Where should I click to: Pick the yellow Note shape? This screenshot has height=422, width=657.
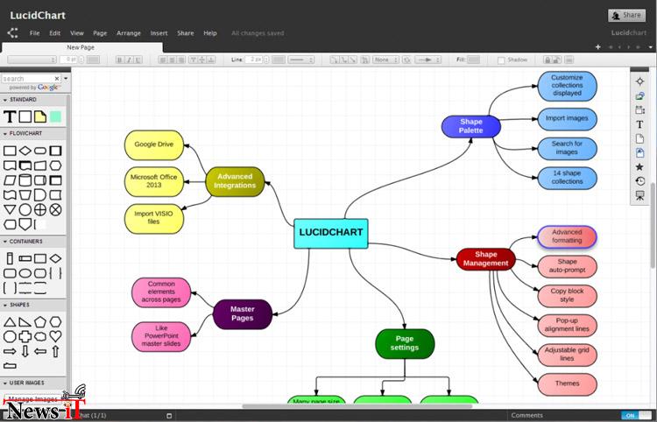[40, 116]
